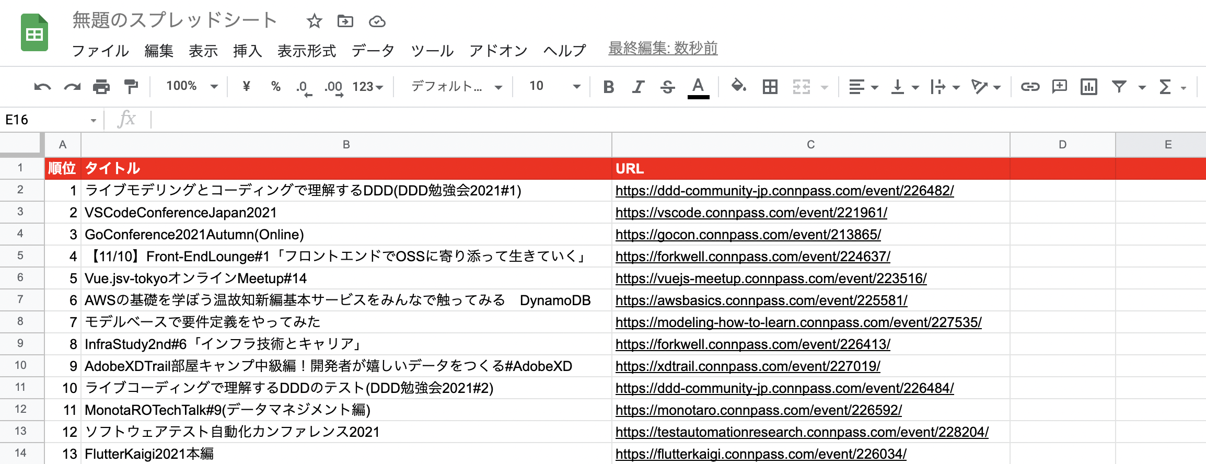Open the データ menu

tap(373, 51)
